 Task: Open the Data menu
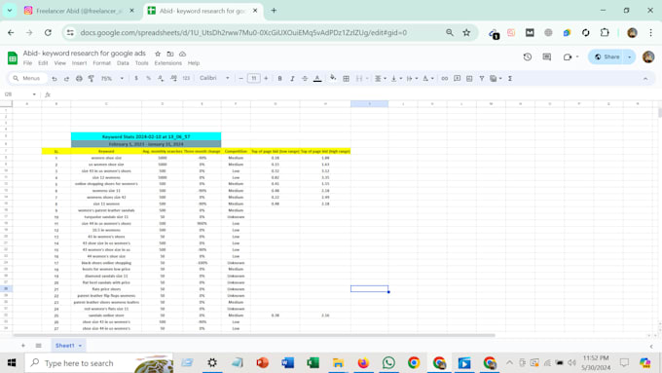123,63
